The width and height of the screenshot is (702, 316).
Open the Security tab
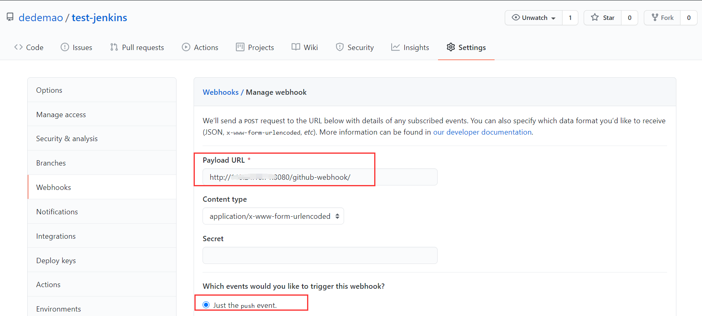355,47
